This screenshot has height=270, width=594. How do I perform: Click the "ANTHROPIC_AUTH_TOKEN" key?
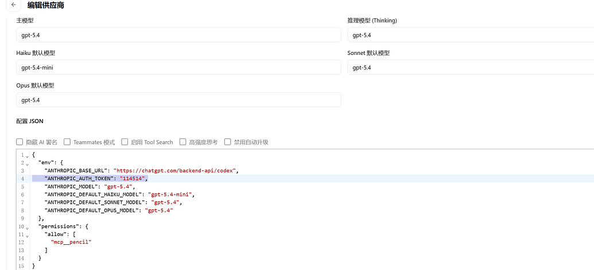point(79,178)
